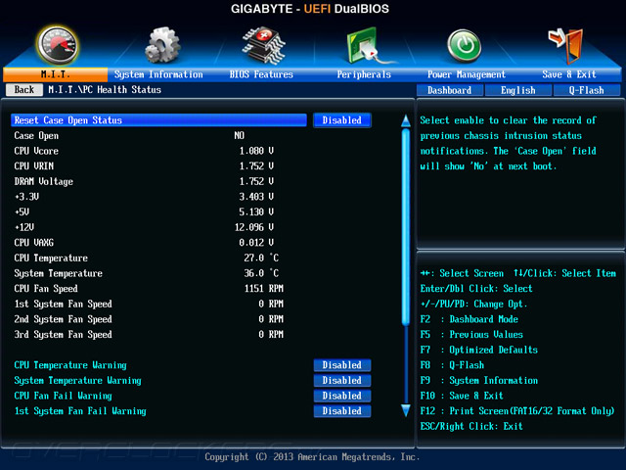Click the 3rd System Fan Speed label

click(63, 335)
